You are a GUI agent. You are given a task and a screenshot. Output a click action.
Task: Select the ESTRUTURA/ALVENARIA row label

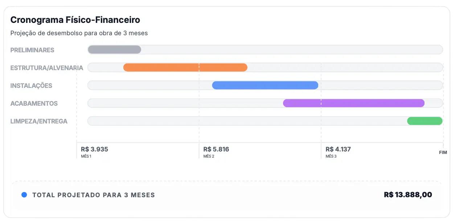click(x=47, y=68)
